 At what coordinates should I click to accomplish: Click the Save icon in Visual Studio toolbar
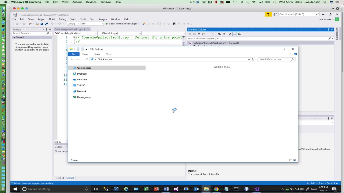click(42, 24)
